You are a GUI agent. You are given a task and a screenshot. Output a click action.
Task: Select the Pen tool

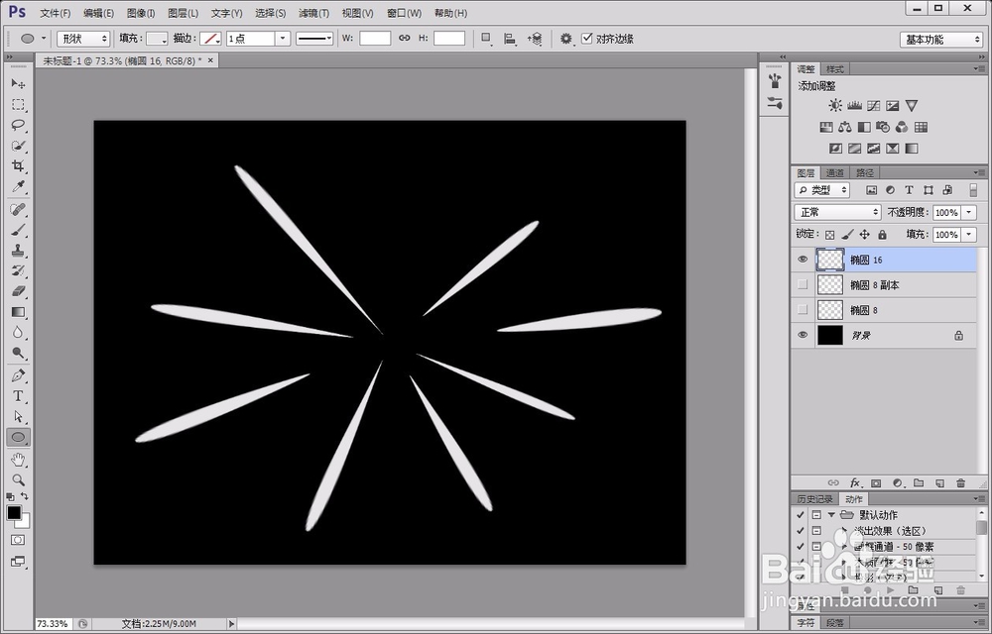[x=18, y=375]
